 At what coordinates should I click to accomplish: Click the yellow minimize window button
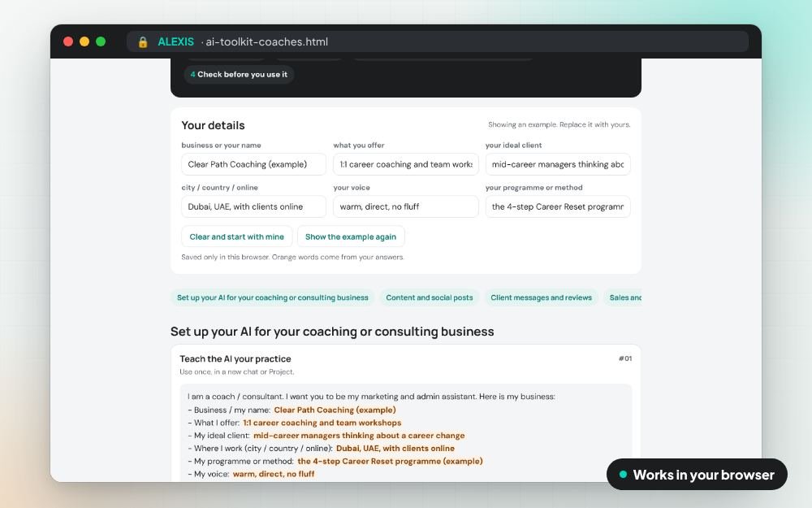tap(84, 41)
